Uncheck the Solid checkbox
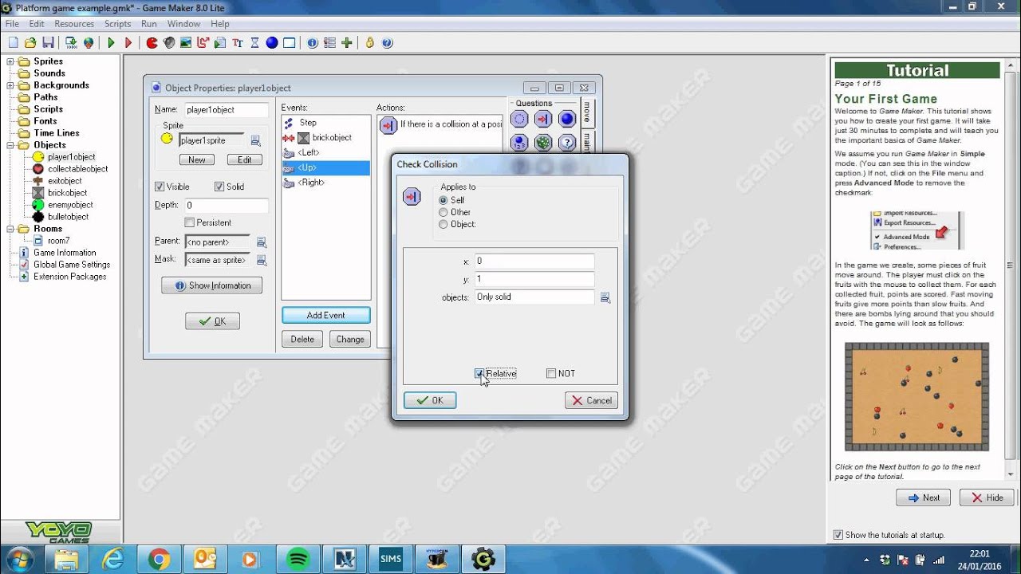Image resolution: width=1021 pixels, height=574 pixels. [x=219, y=187]
